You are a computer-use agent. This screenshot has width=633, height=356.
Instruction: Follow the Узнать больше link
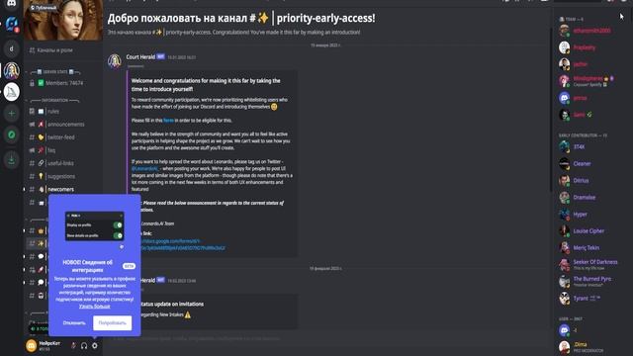[95, 307]
